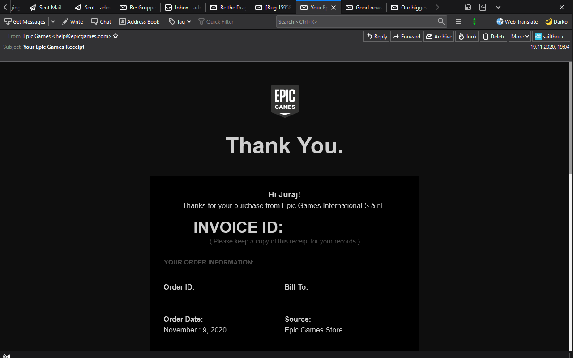Show the tabs further right with the arrow
Image resolution: width=573 pixels, height=358 pixels.
[x=437, y=7]
